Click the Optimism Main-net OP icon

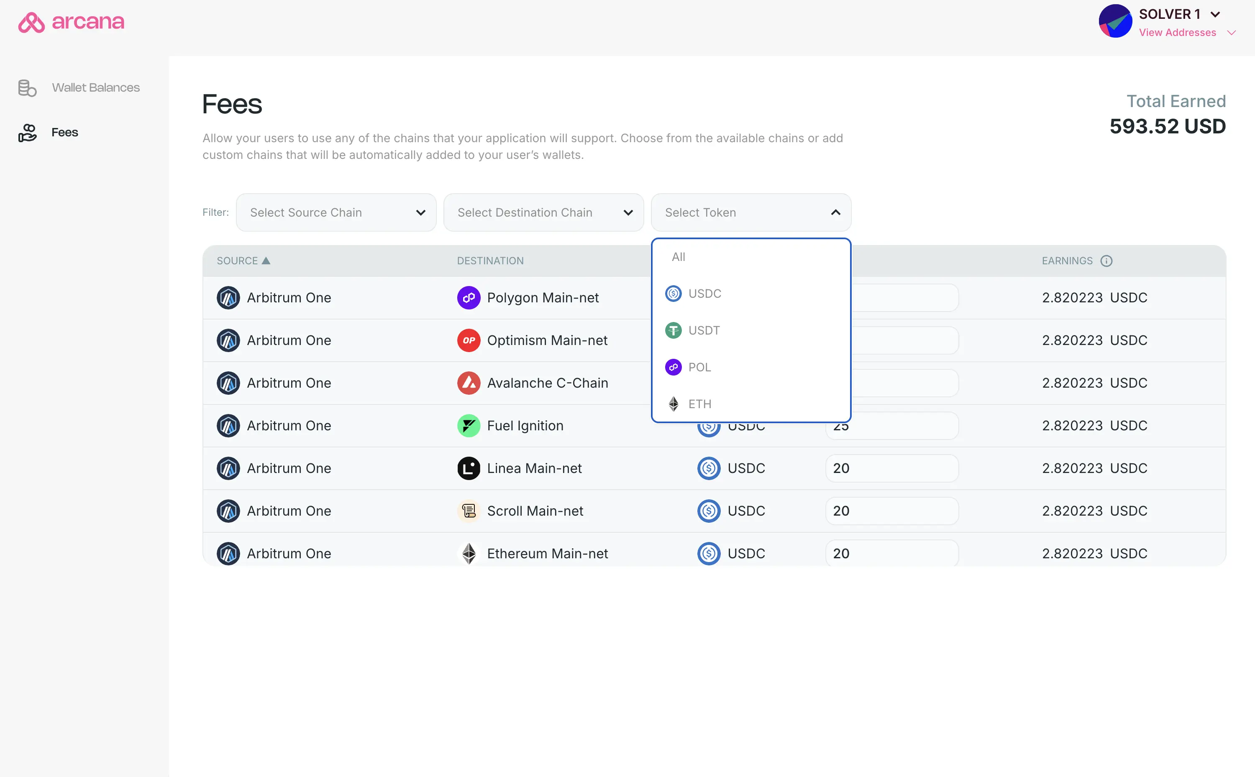(469, 341)
